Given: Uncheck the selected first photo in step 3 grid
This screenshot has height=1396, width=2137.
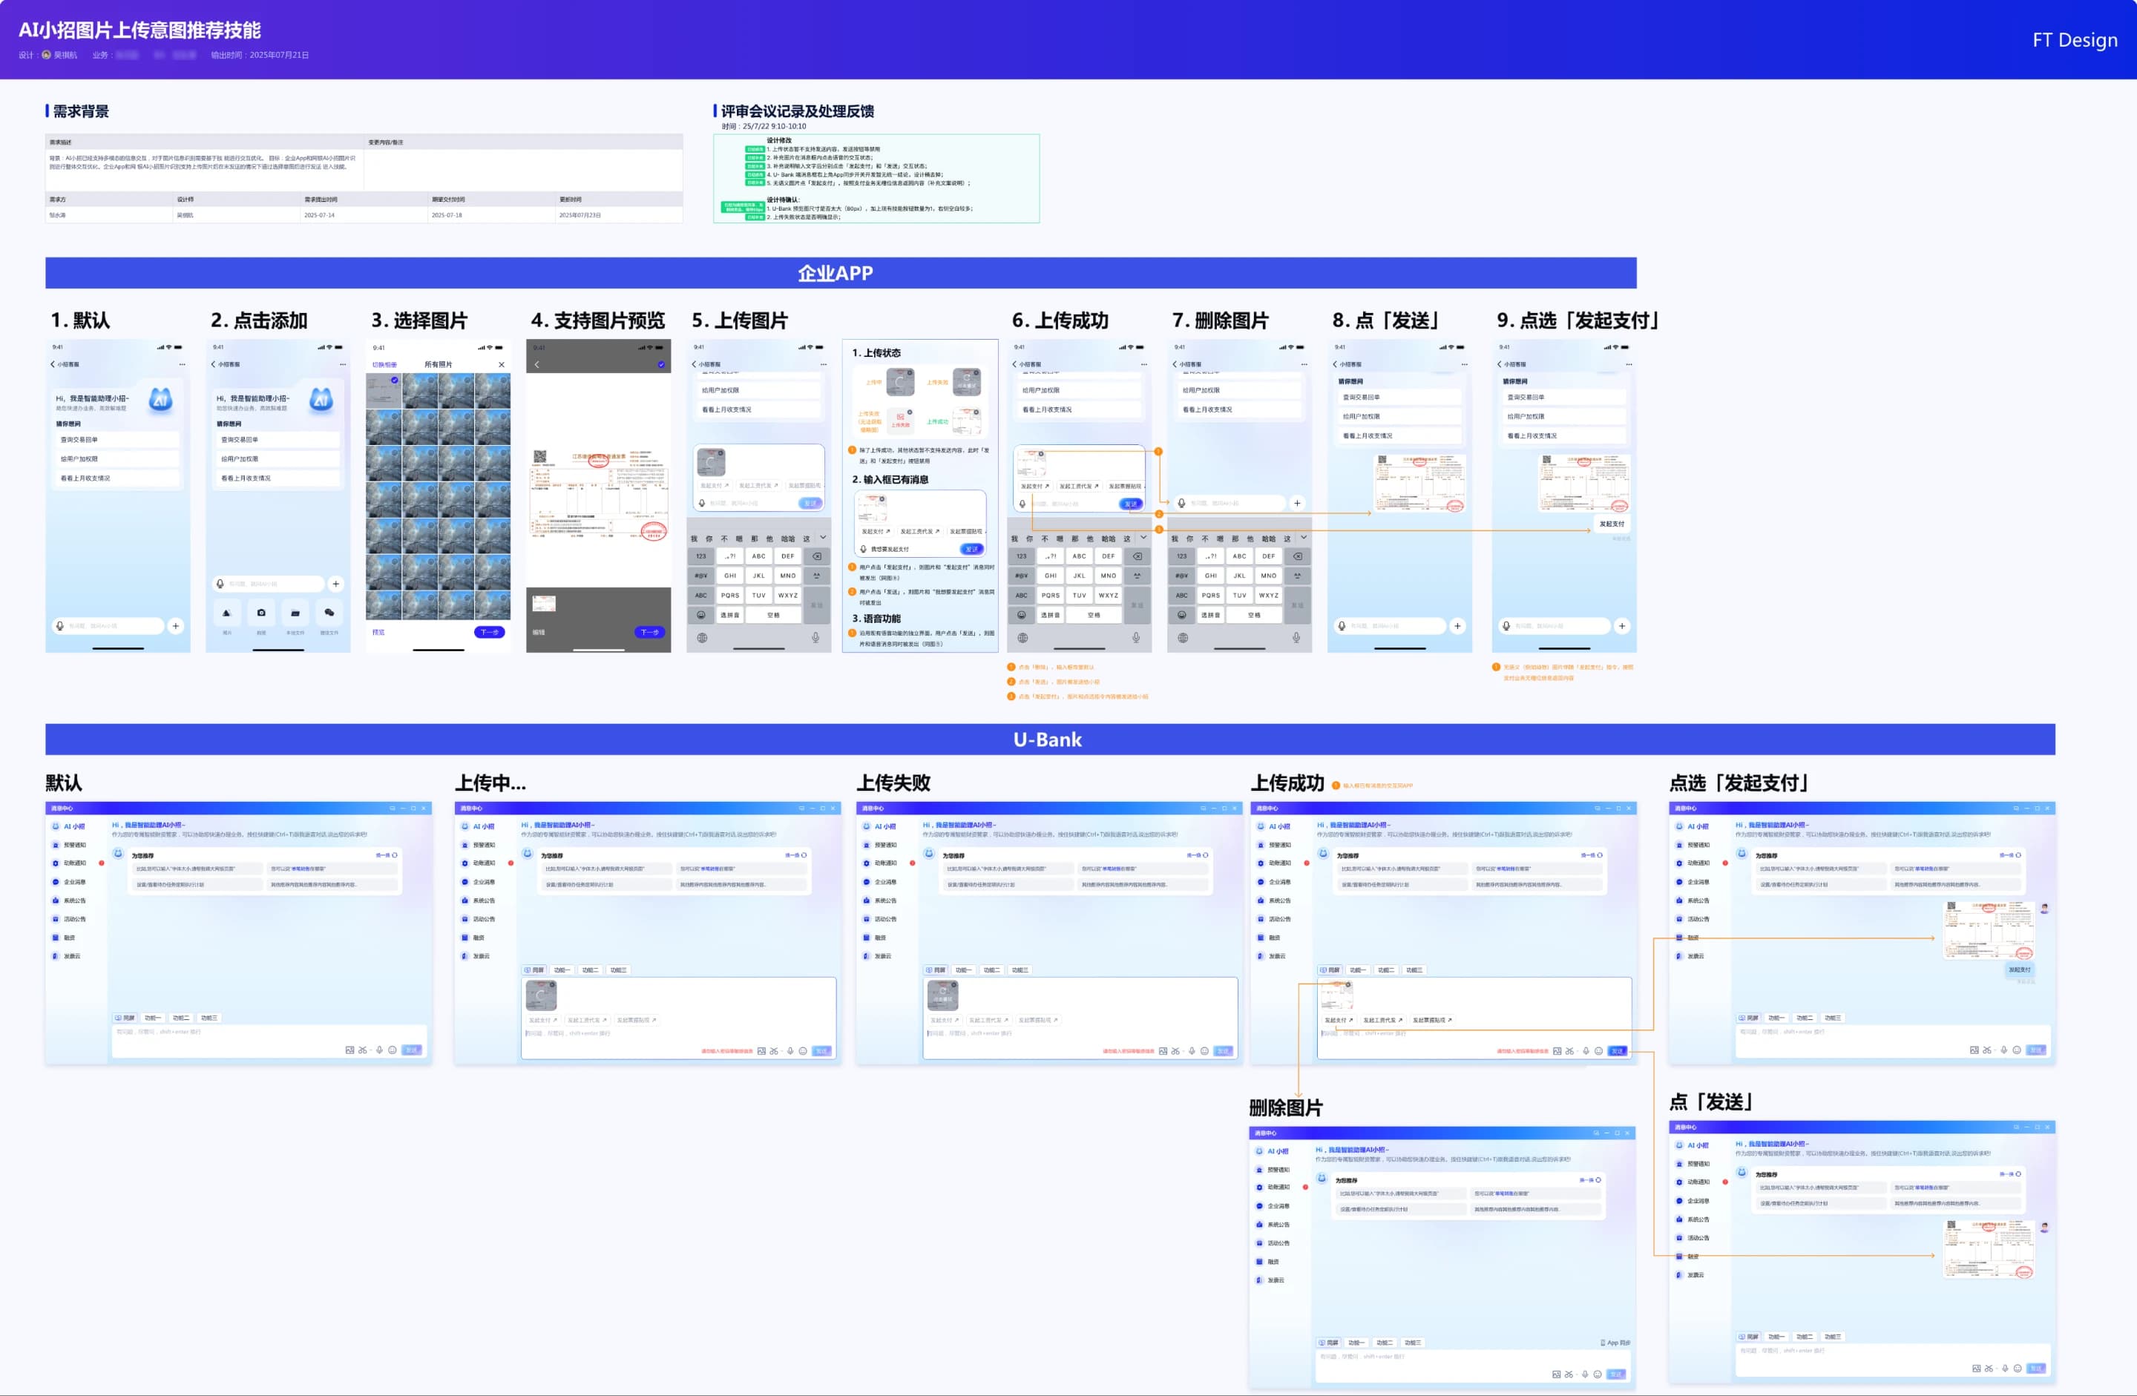Looking at the screenshot, I should pyautogui.click(x=394, y=381).
